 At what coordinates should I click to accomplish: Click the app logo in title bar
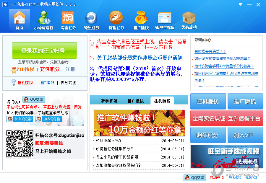tap(5, 4)
